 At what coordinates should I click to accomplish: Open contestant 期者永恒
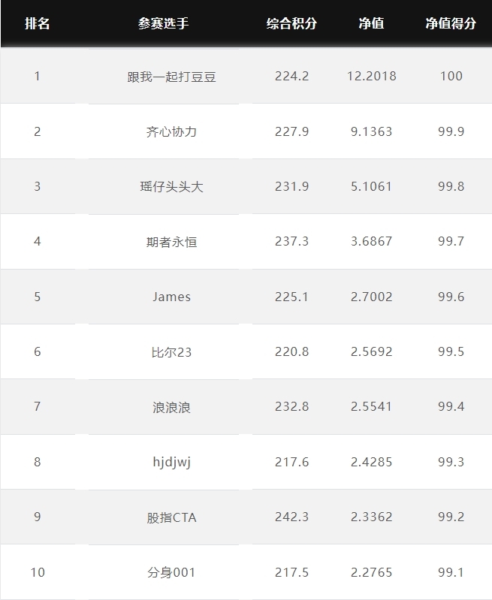pyautogui.click(x=171, y=242)
